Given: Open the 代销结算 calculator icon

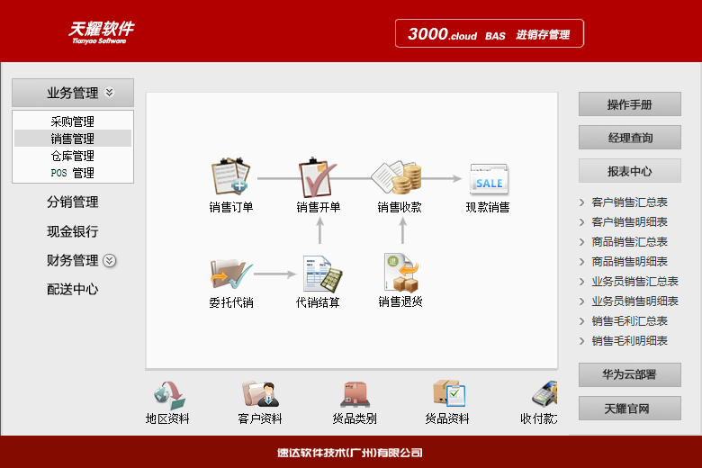Looking at the screenshot, I should 322,274.
